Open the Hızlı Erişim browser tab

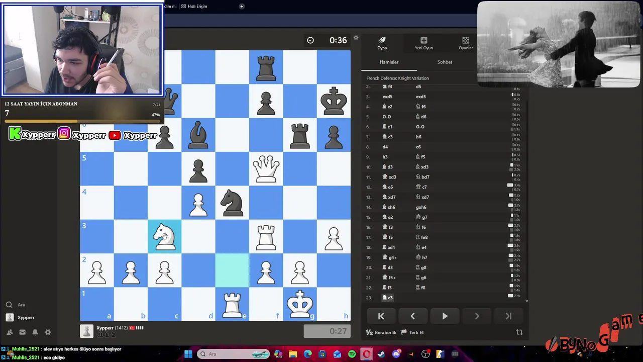click(194, 6)
